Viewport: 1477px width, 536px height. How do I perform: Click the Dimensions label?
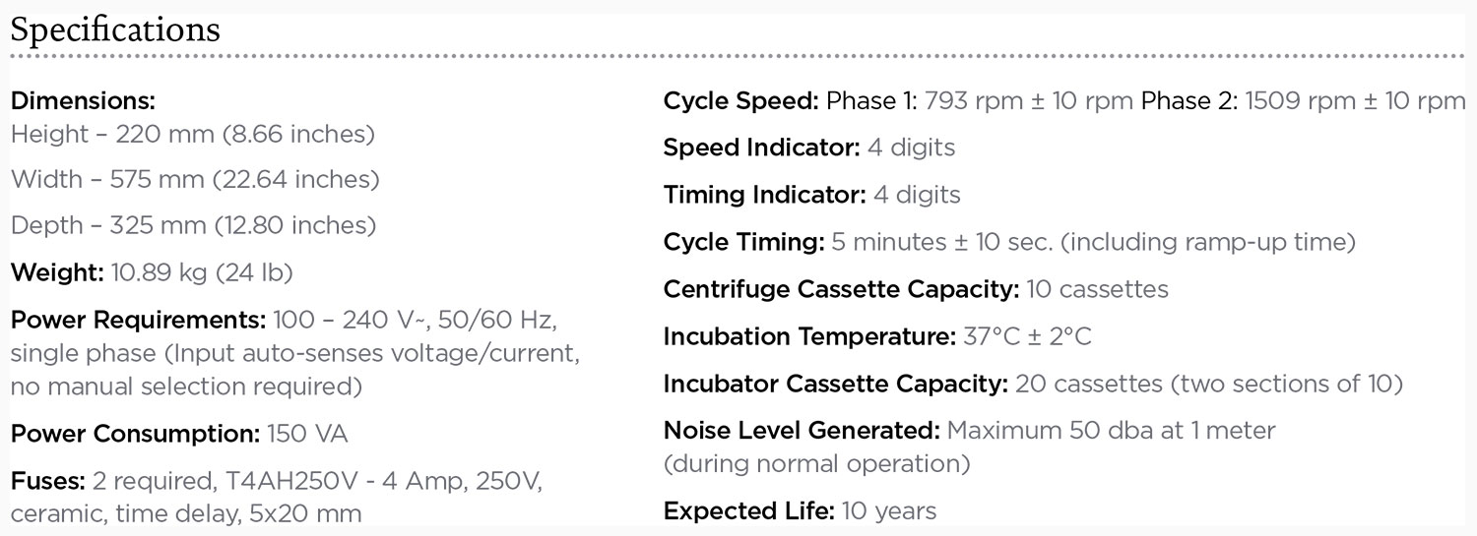coord(83,101)
